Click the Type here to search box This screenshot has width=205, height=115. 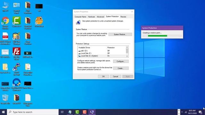33,112
